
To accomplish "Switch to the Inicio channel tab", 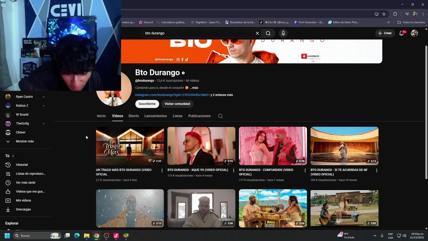I will pos(101,116).
